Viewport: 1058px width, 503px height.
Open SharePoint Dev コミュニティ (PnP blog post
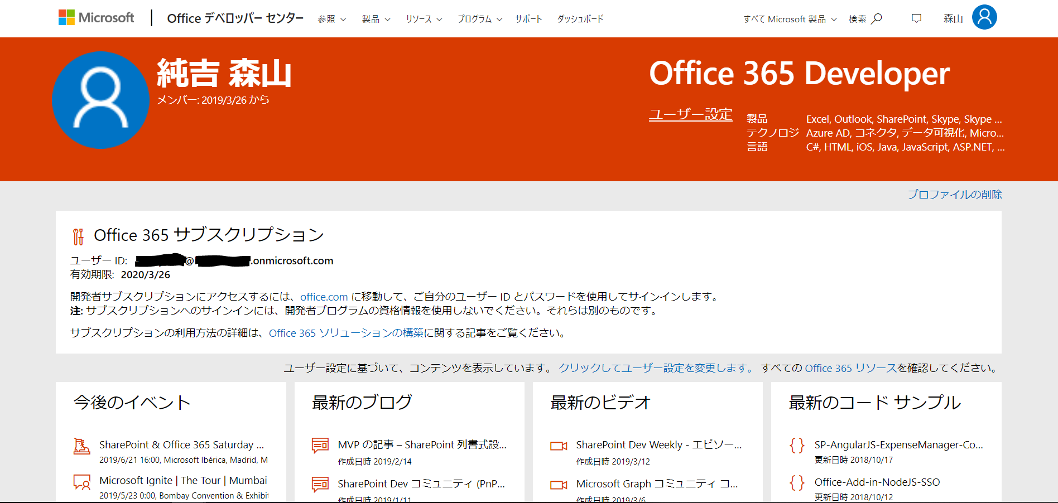click(x=421, y=484)
